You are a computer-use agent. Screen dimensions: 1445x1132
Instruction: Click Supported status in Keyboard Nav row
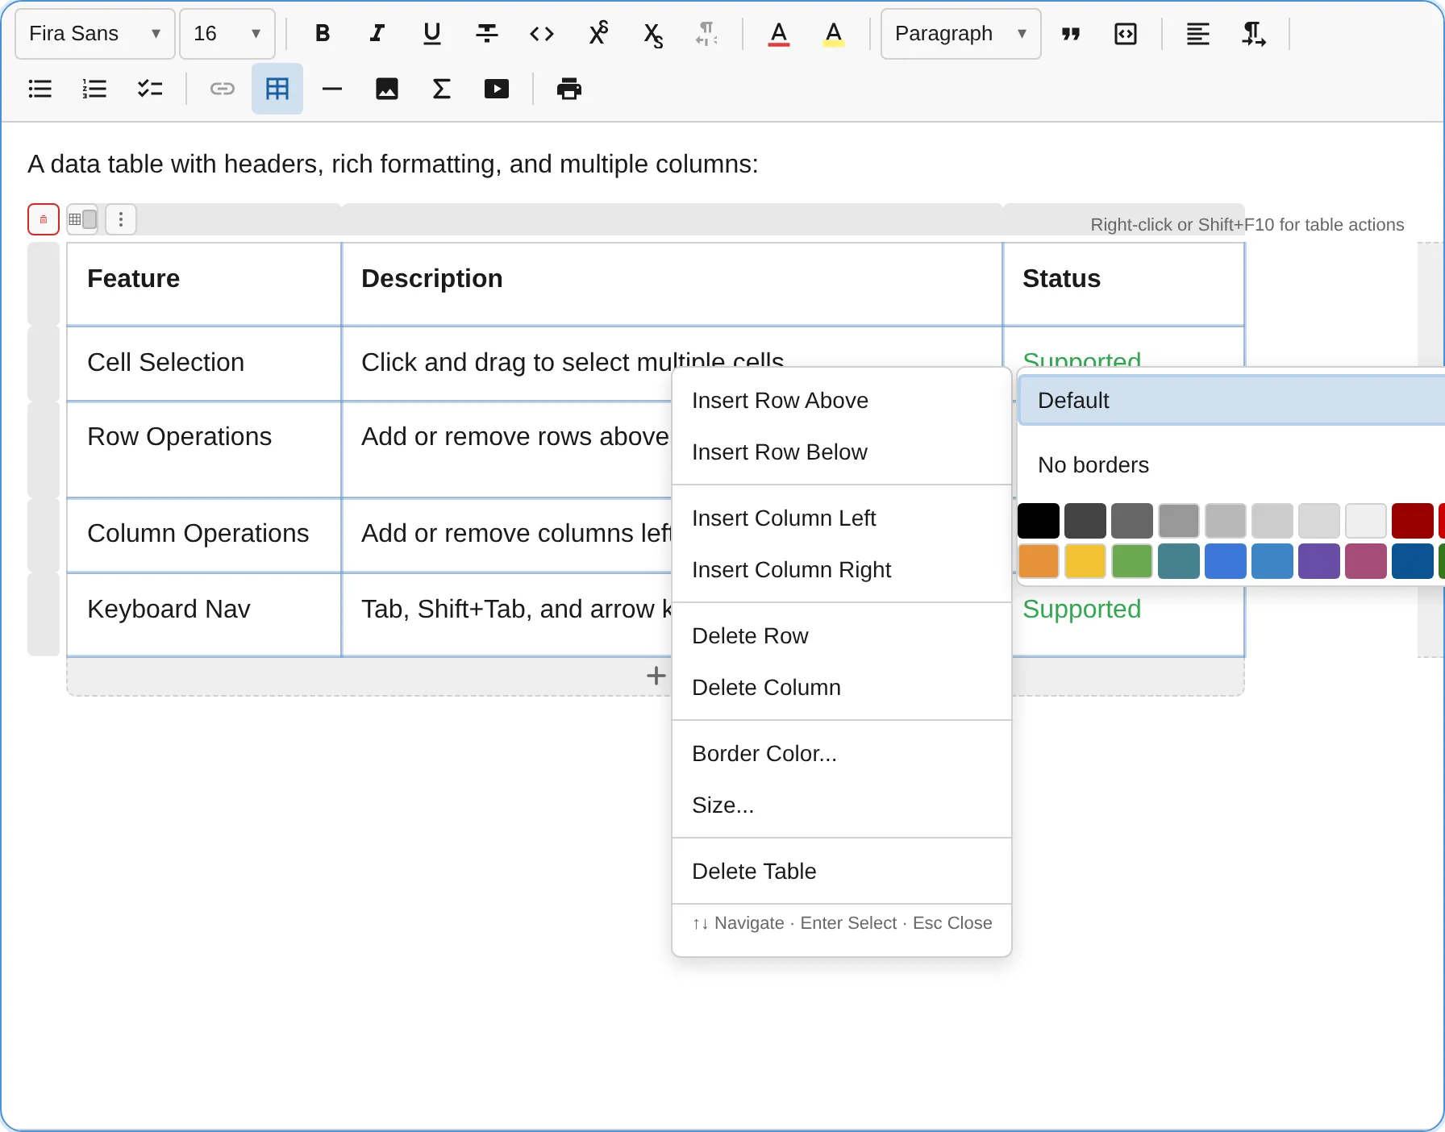point(1081,610)
